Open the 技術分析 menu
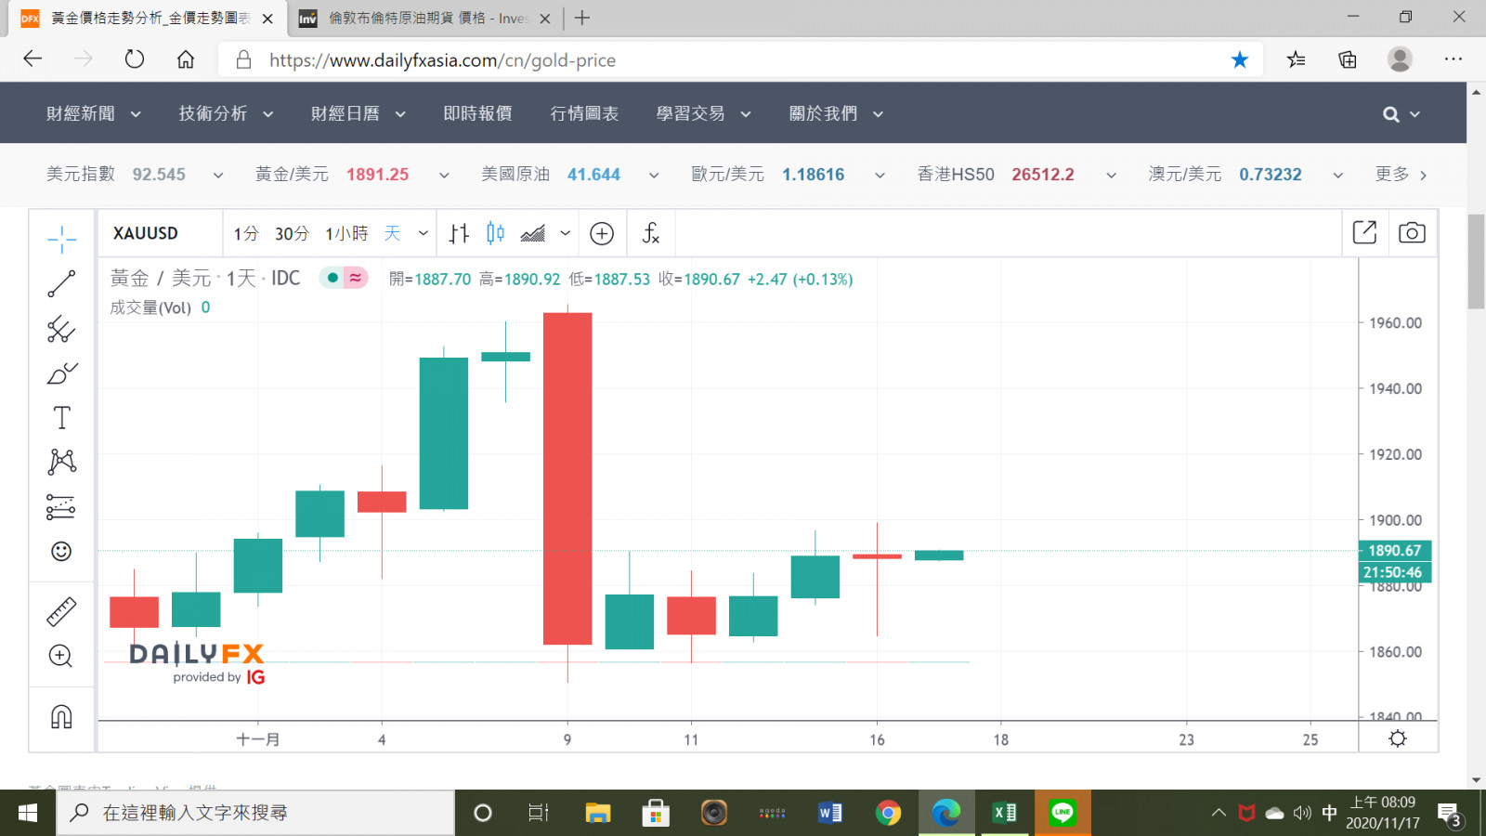 click(226, 113)
